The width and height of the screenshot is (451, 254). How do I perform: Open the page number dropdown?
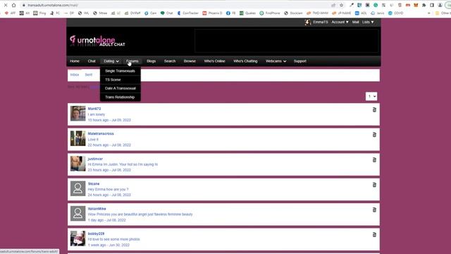[x=371, y=96]
